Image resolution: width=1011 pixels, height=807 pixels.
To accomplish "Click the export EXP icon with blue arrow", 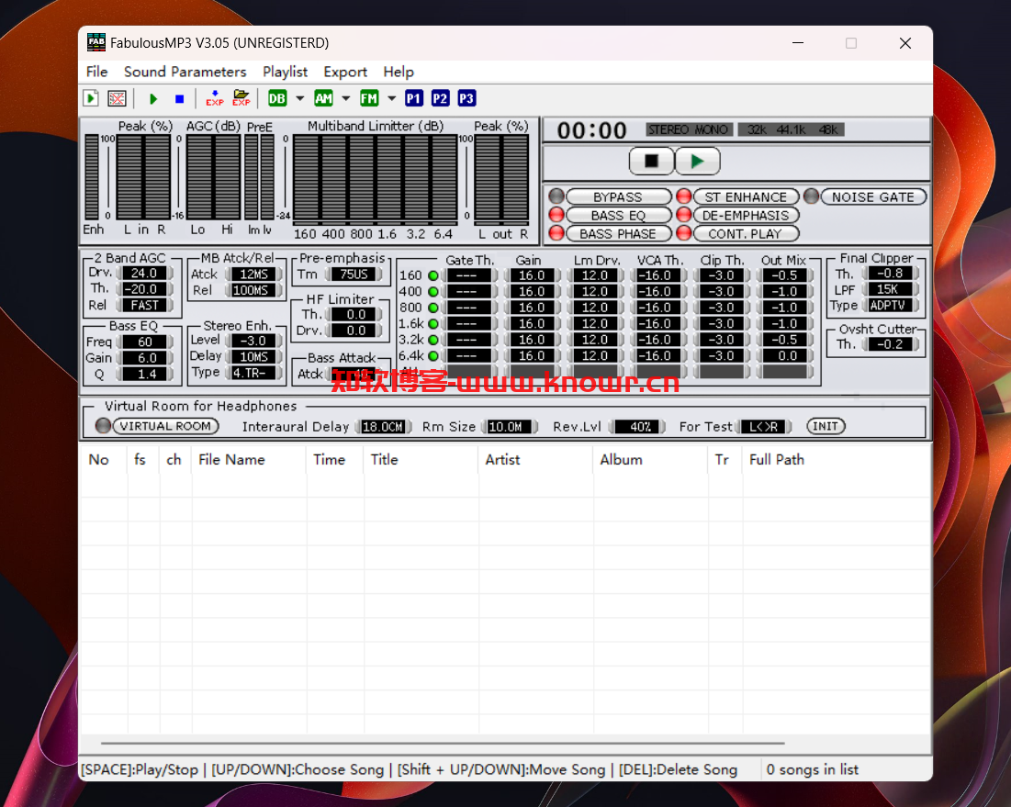I will [x=215, y=98].
